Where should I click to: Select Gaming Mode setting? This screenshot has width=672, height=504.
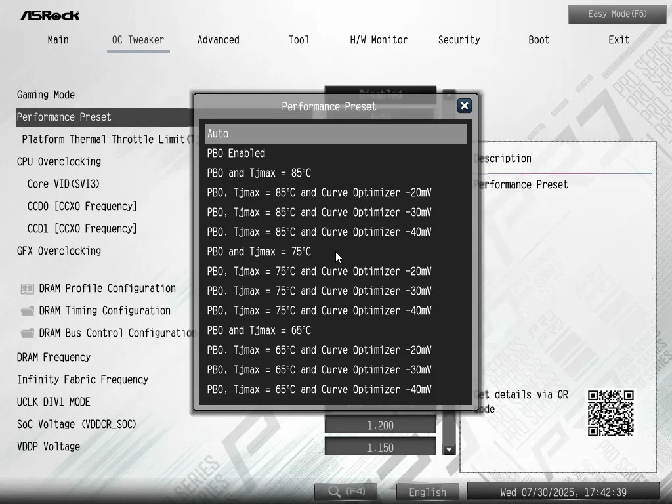point(46,94)
